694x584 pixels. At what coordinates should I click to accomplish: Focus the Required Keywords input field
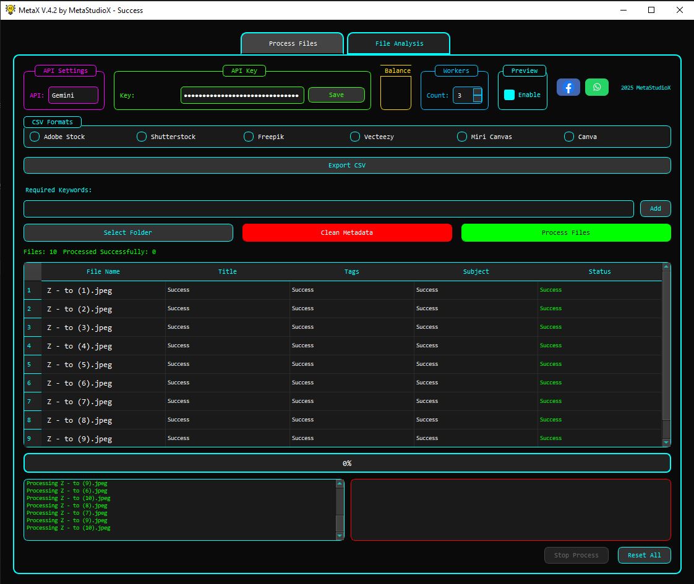329,209
